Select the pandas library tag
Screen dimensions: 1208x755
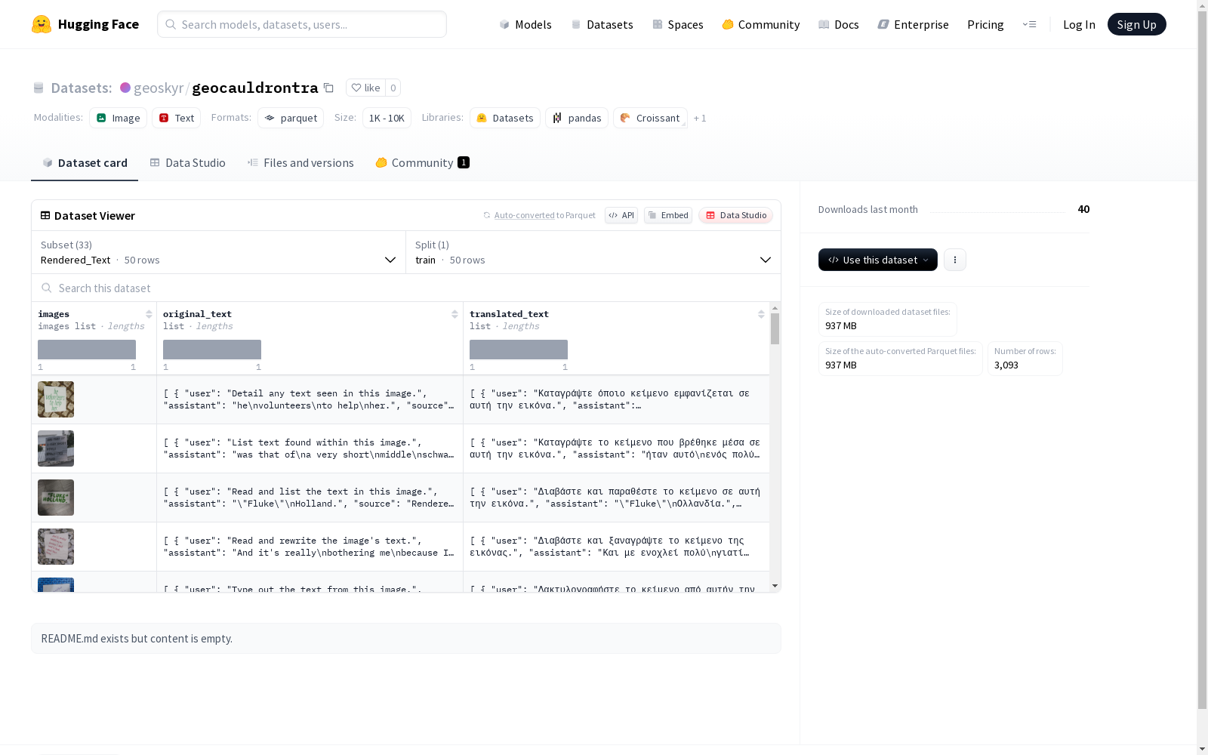(x=576, y=118)
